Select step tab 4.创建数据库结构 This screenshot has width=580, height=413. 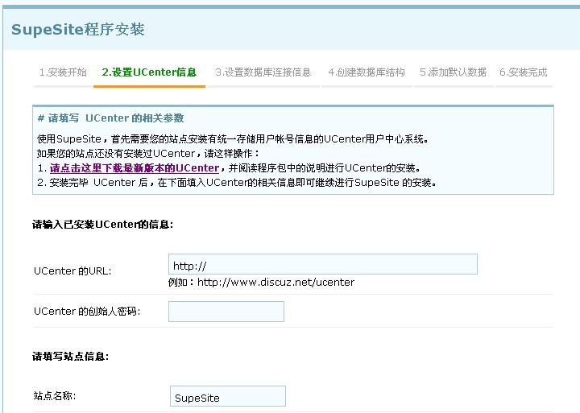[367, 72]
